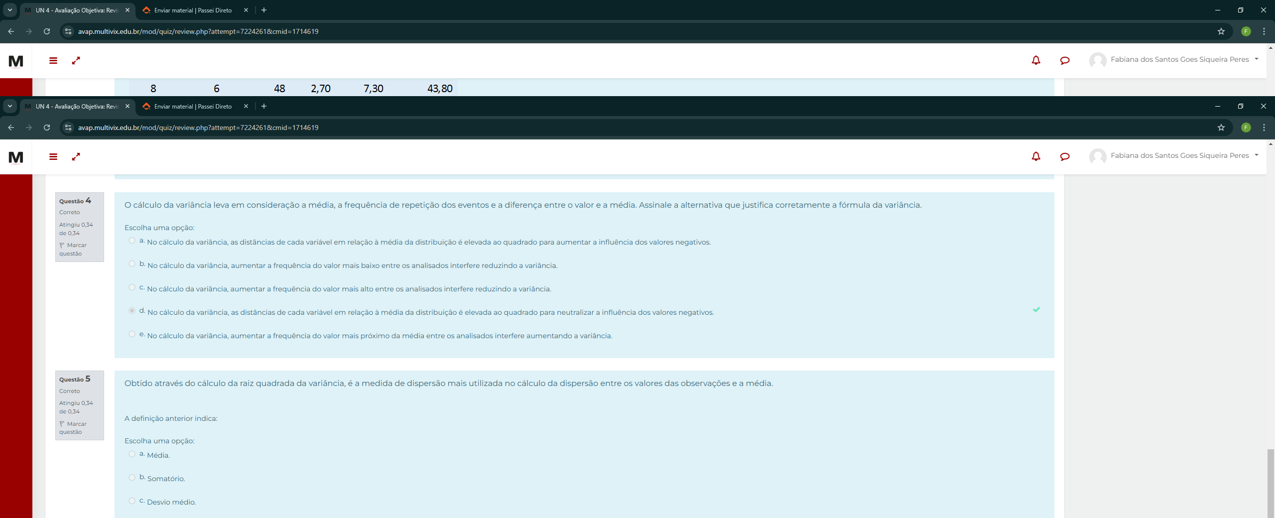Toggle hamburger side menu in lower page header
Screen dimensions: 1275x518
pos(53,156)
